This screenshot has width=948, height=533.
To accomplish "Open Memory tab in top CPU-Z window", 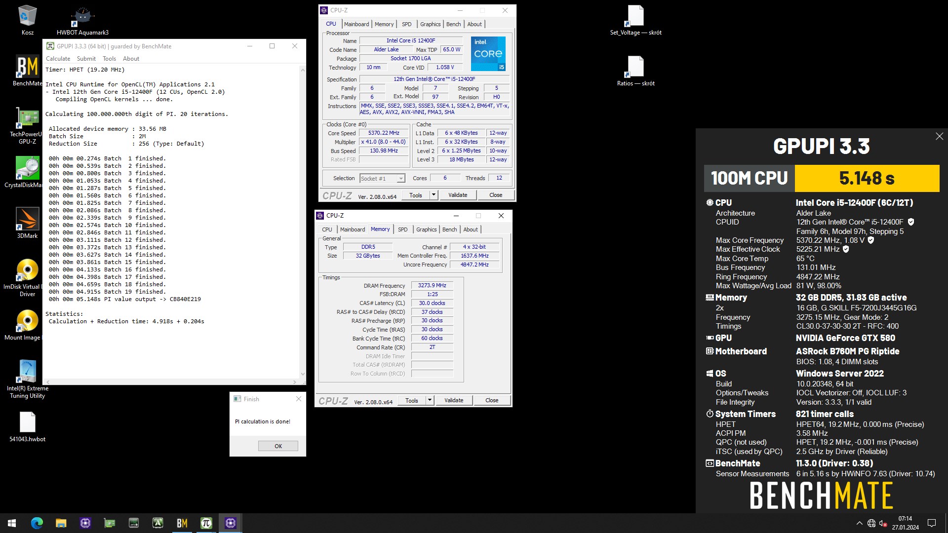I will tap(384, 24).
